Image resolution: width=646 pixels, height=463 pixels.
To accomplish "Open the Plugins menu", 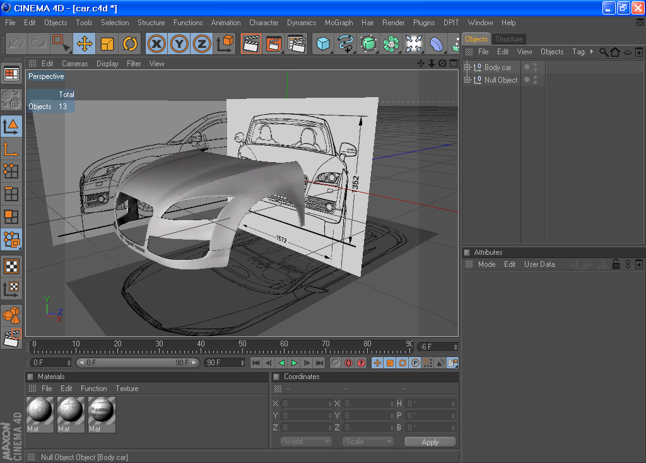I will [x=424, y=23].
